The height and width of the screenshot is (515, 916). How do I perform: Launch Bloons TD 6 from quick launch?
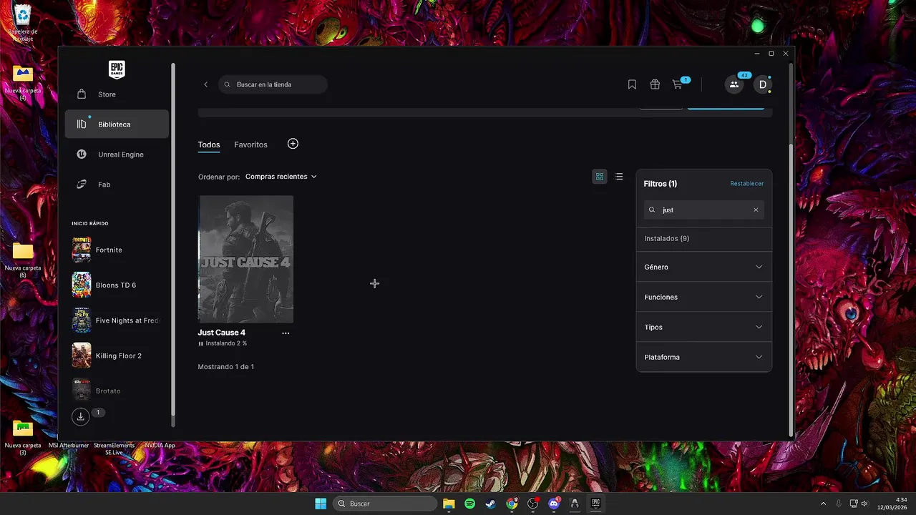pyautogui.click(x=117, y=285)
